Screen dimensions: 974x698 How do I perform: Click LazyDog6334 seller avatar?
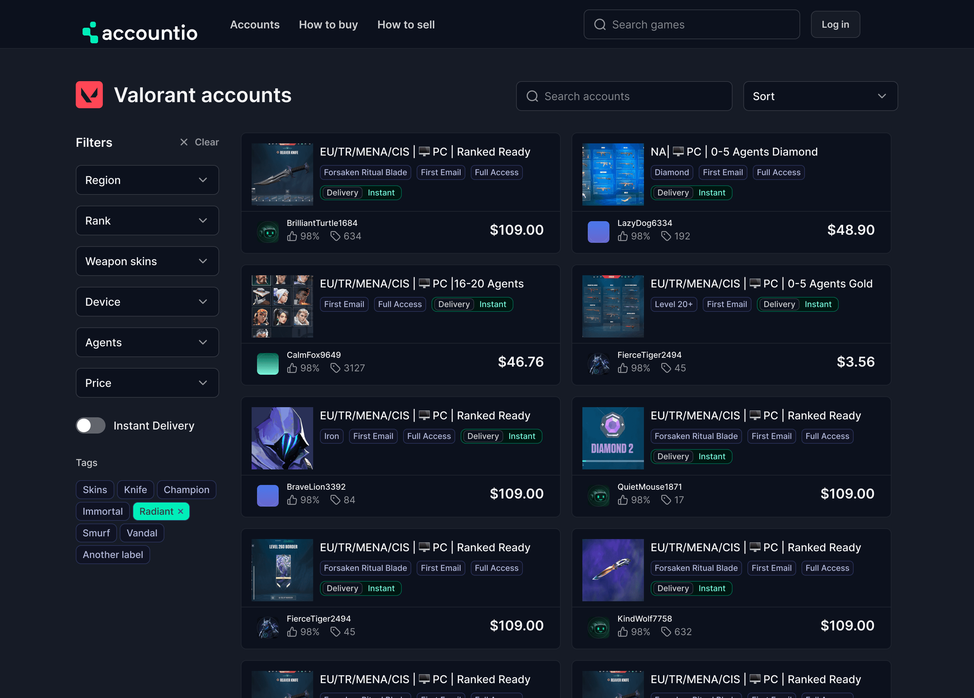coord(599,232)
